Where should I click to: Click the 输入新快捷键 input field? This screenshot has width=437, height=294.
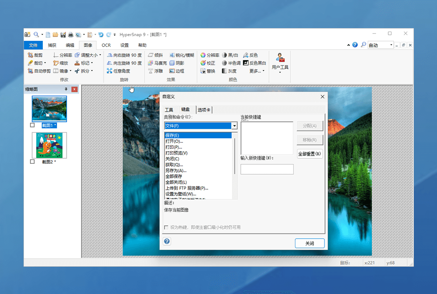click(x=267, y=169)
